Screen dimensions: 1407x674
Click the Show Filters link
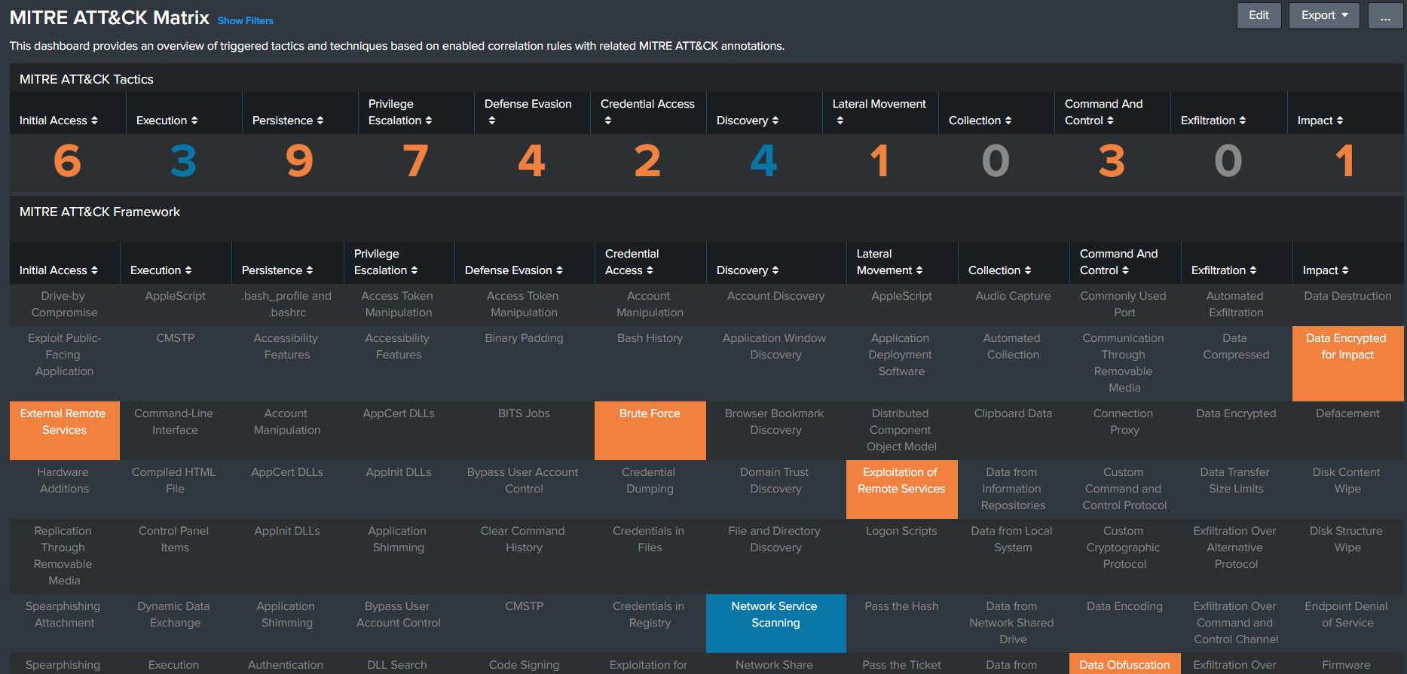click(246, 20)
